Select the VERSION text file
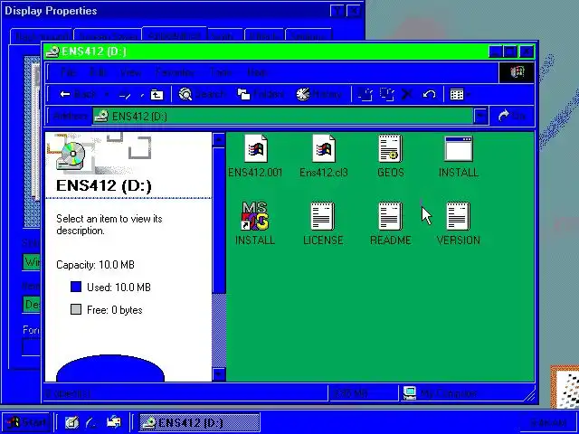Viewport: 579px width, 434px height. pos(459,223)
